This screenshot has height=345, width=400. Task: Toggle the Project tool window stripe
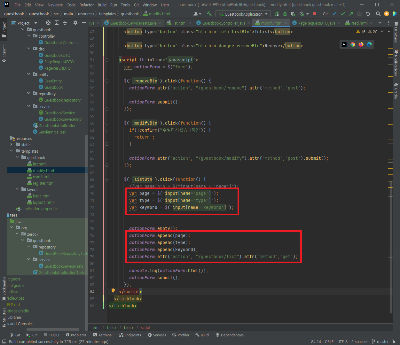pyautogui.click(x=4, y=29)
